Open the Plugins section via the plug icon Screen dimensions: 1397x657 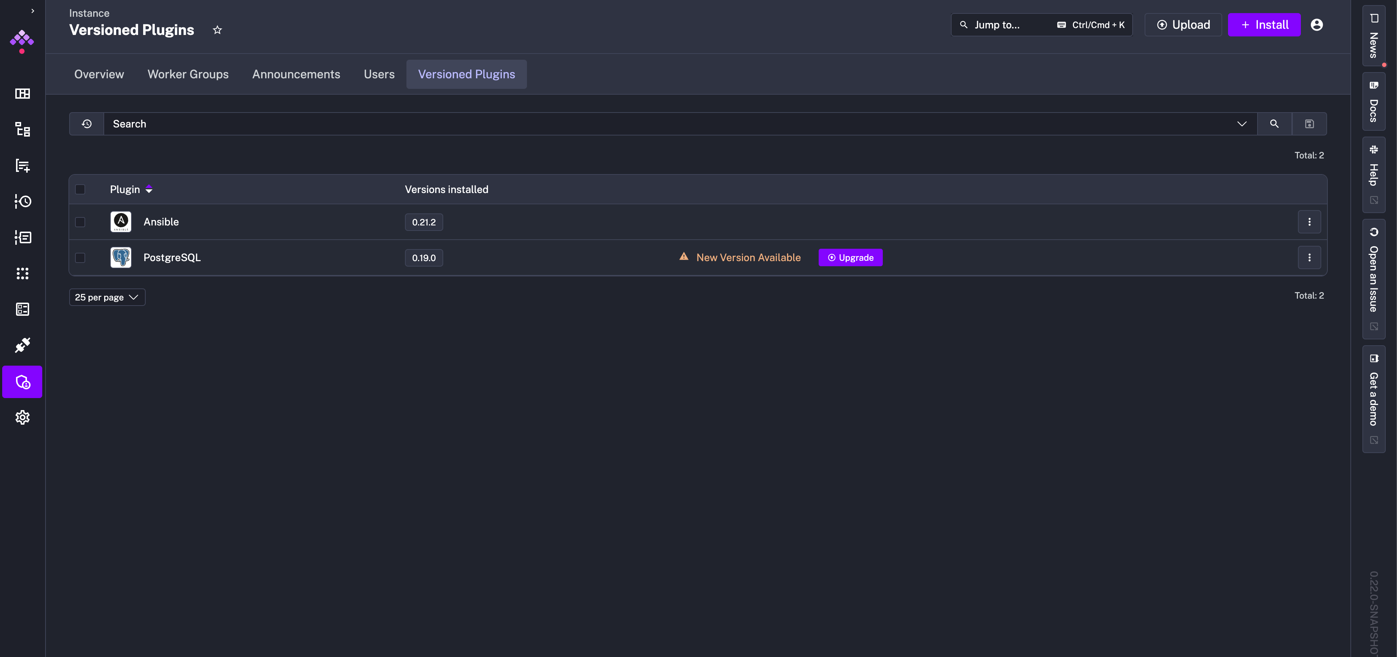point(22,345)
